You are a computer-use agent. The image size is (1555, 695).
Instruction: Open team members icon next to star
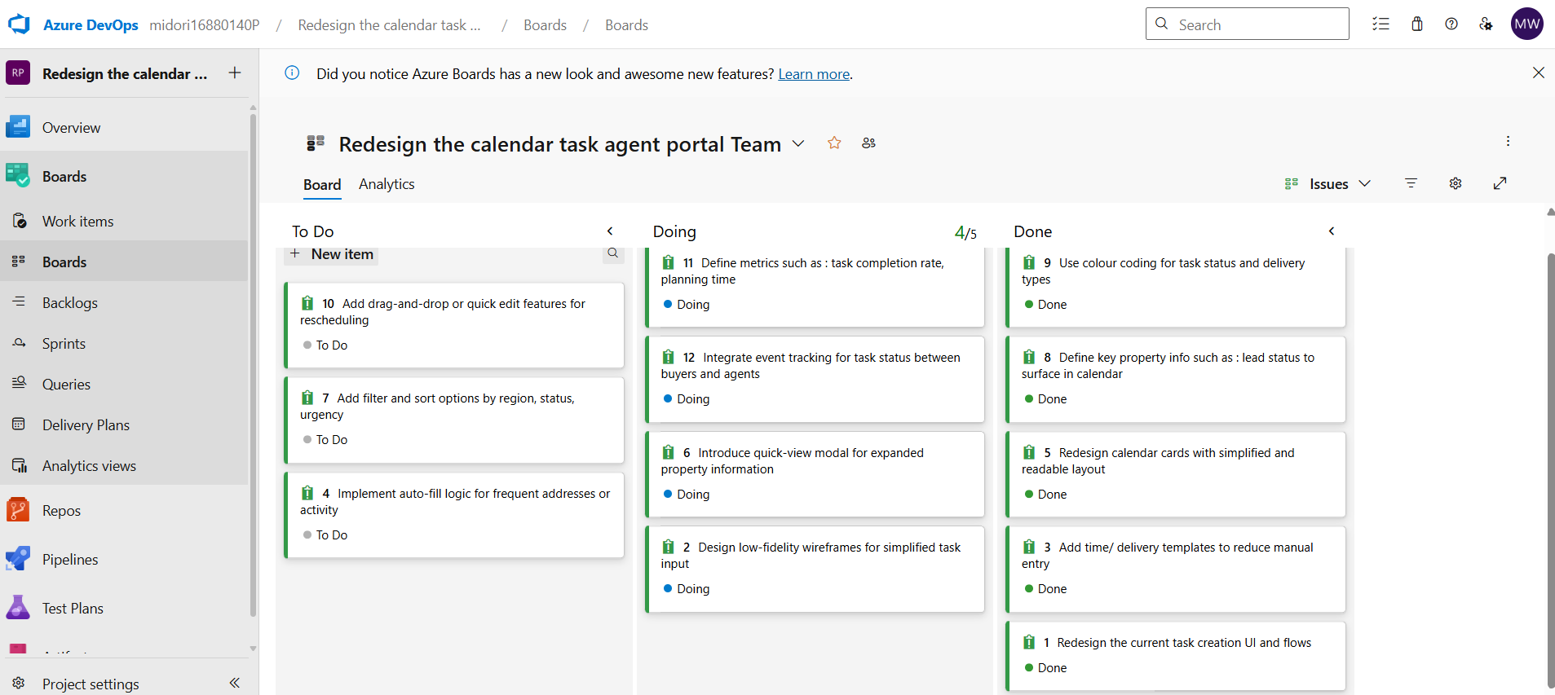pyautogui.click(x=868, y=143)
